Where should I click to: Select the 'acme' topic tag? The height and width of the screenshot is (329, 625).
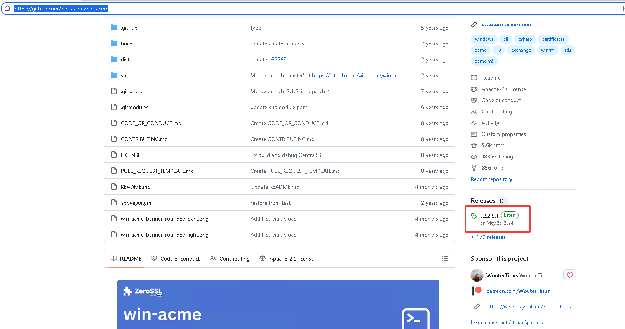481,50
